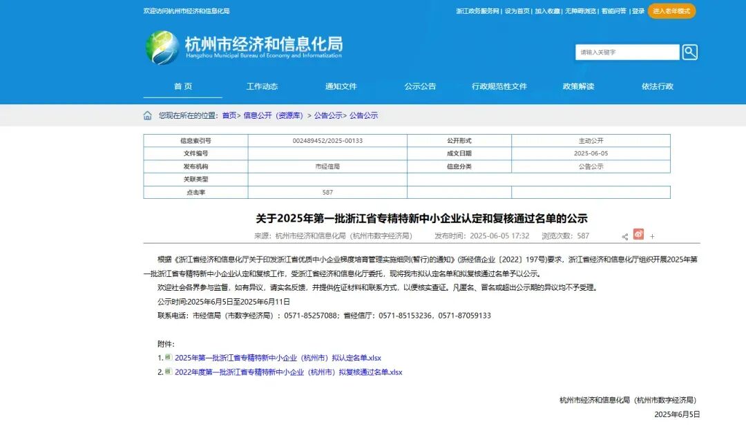This screenshot has height=433, width=746.
Task: Click the 联系电话 contact phone line
Action: coord(324,316)
